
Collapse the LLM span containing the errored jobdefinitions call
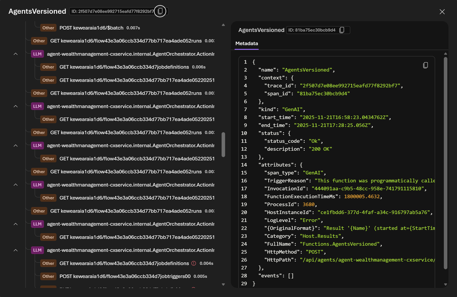click(x=16, y=250)
